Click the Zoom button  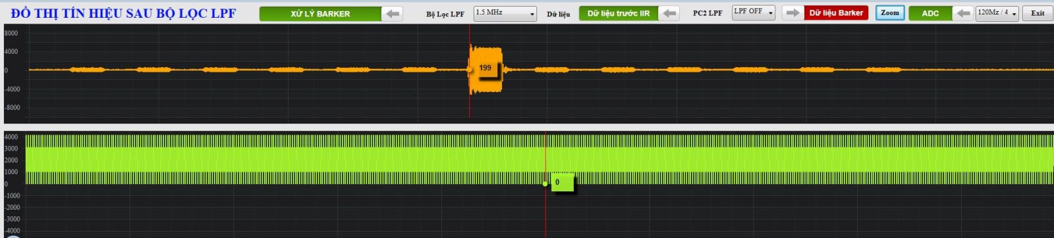(890, 13)
